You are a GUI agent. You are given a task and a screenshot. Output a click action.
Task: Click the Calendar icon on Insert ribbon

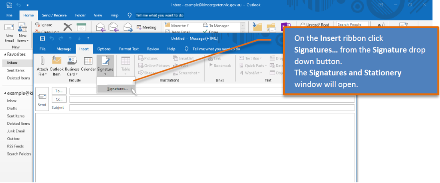89,61
